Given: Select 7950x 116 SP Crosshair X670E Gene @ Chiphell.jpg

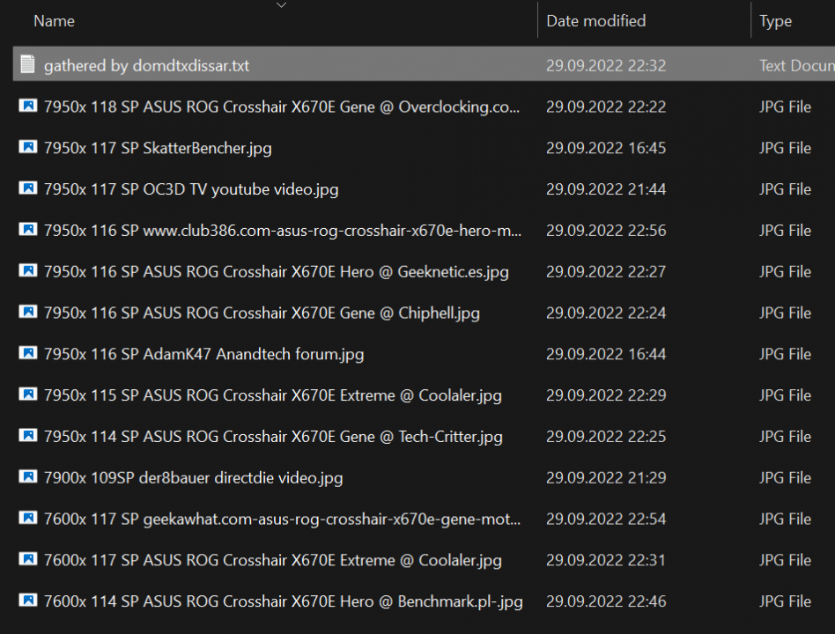Looking at the screenshot, I should point(262,313).
